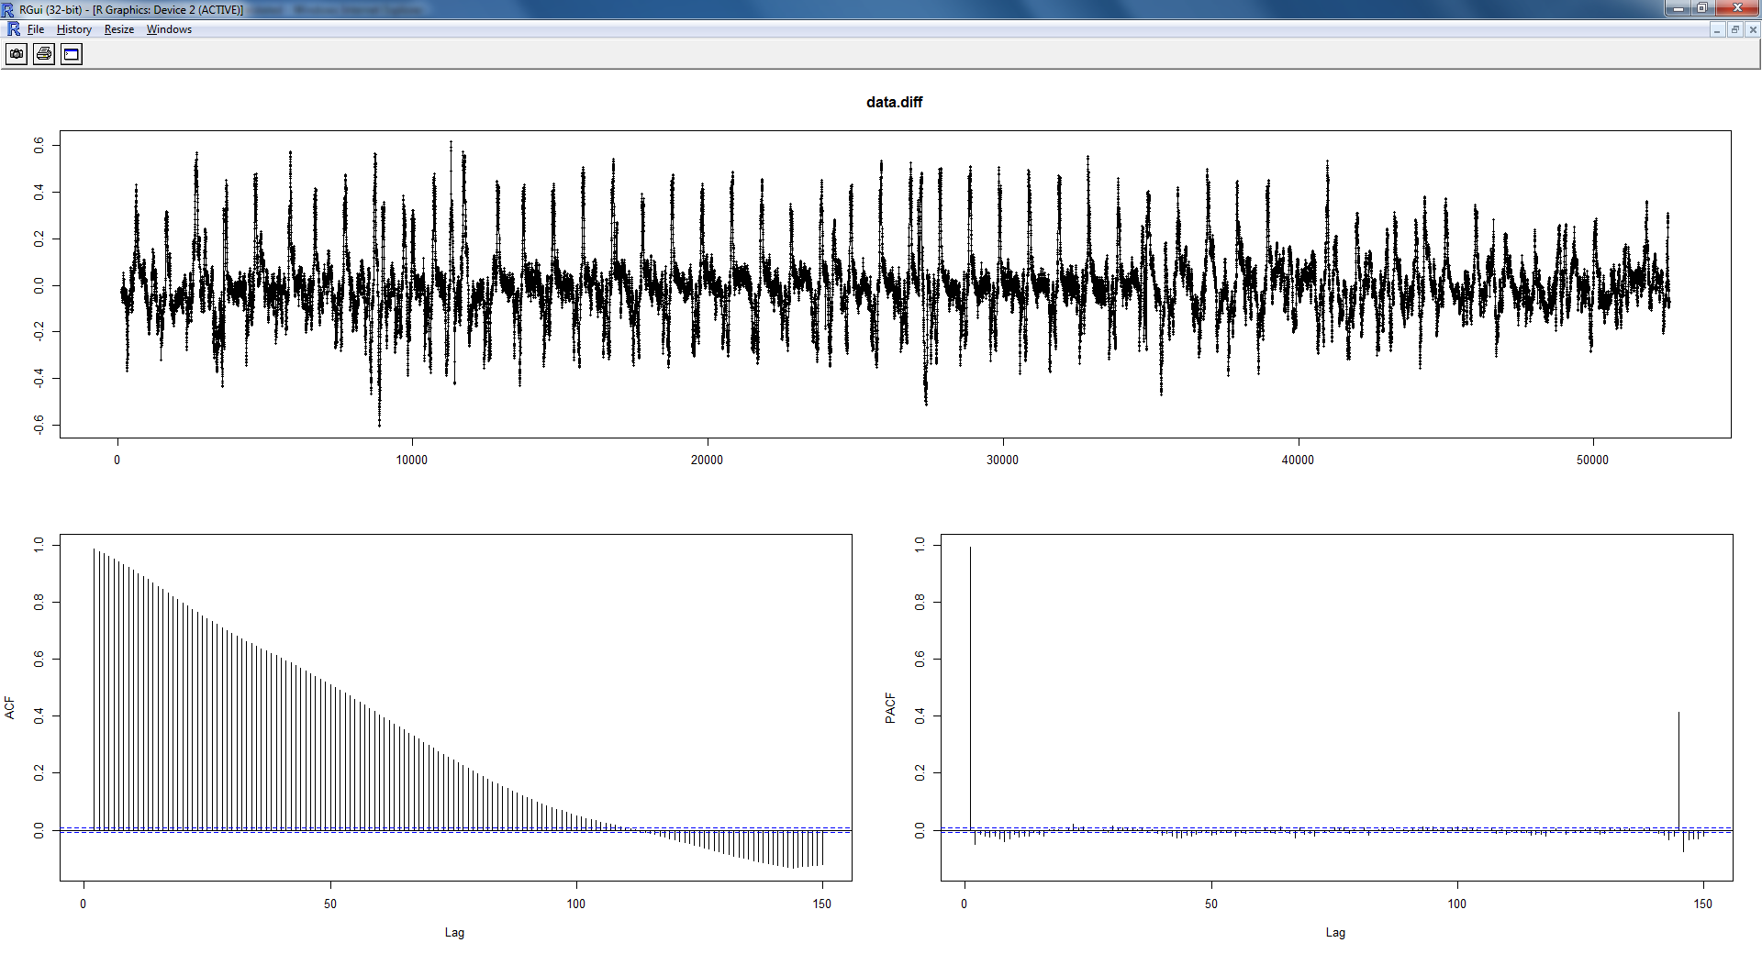The height and width of the screenshot is (954, 1762).
Task: Open the Resize menu
Action: coord(119,29)
